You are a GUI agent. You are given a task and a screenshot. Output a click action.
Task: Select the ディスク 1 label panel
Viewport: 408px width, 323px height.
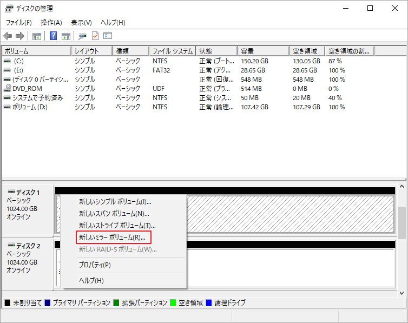[x=28, y=210]
